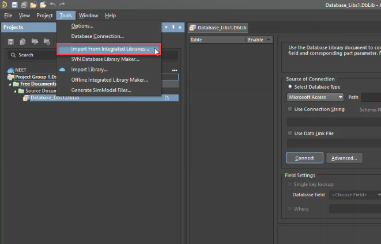Open the View menu
Viewport: 381px width, 244px height.
coord(24,16)
